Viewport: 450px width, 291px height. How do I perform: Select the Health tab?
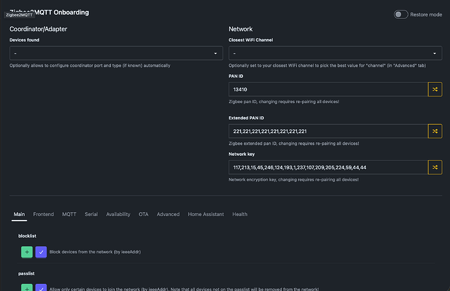click(239, 215)
